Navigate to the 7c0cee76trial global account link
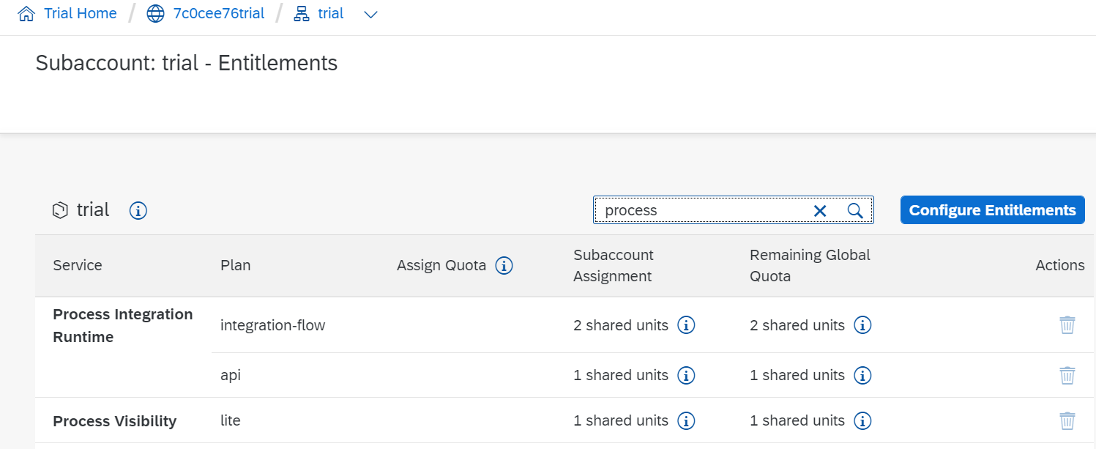The height and width of the screenshot is (449, 1096). (219, 12)
